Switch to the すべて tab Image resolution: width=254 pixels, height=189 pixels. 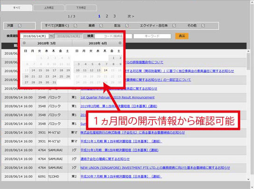[x=16, y=8]
